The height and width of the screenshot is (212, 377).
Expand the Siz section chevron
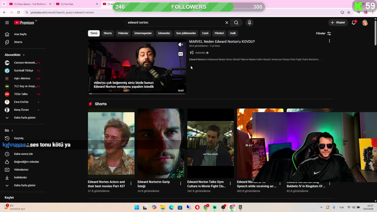pos(12,130)
